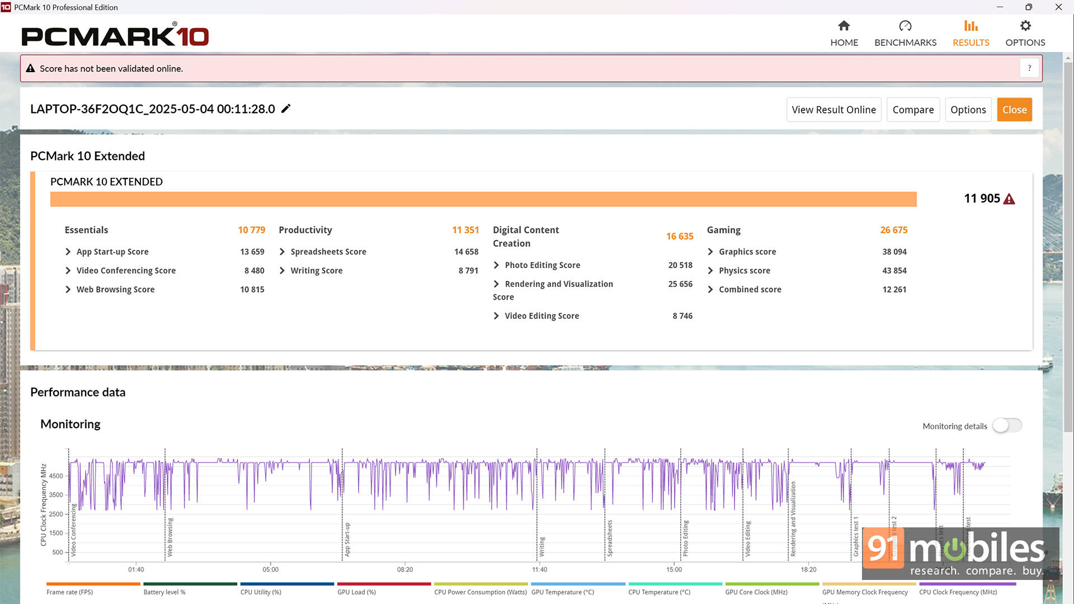Click the Gaming score 26 675
The width and height of the screenshot is (1074, 604).
(893, 230)
